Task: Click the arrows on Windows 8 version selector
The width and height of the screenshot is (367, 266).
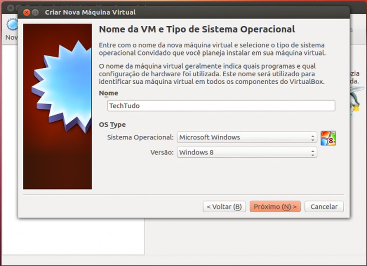Action: coord(313,153)
